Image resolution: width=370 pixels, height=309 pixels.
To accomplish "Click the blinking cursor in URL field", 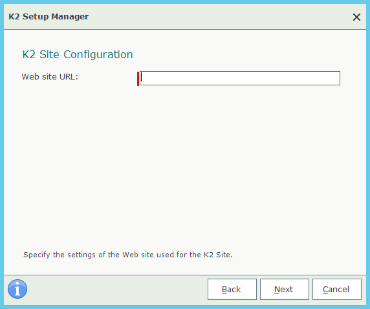I will point(142,77).
